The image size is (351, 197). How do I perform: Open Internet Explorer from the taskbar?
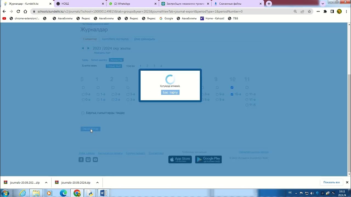pos(22,193)
